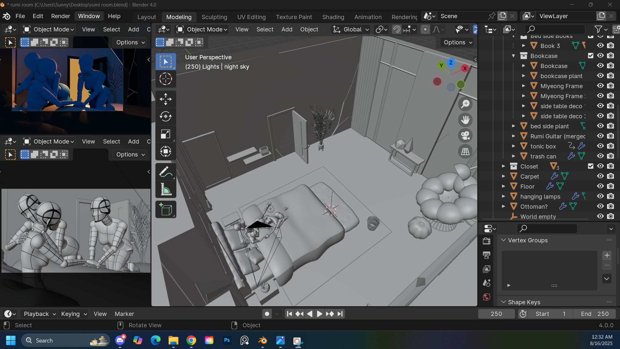620x349 pixels.
Task: Click the blue Z axis gizmo
Action: [x=451, y=63]
